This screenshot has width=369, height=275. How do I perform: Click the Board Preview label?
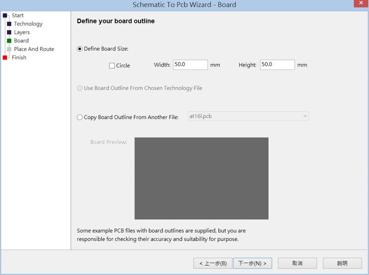pyautogui.click(x=109, y=142)
